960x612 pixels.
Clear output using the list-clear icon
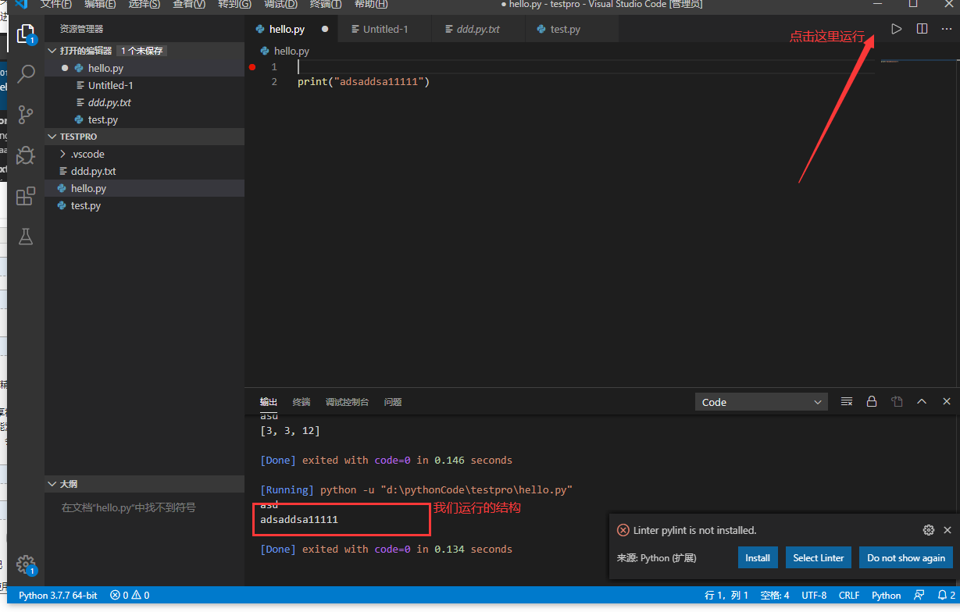[x=847, y=401]
